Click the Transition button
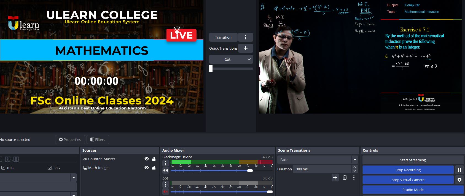This screenshot has height=196, width=465. point(223,37)
